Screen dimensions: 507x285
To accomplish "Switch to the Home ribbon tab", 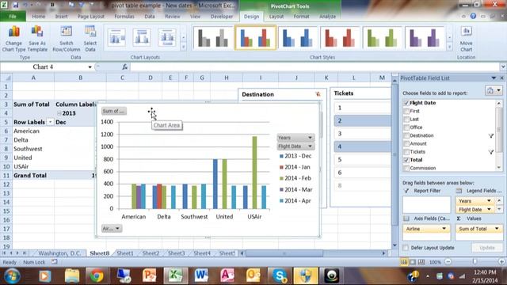I will (39, 16).
